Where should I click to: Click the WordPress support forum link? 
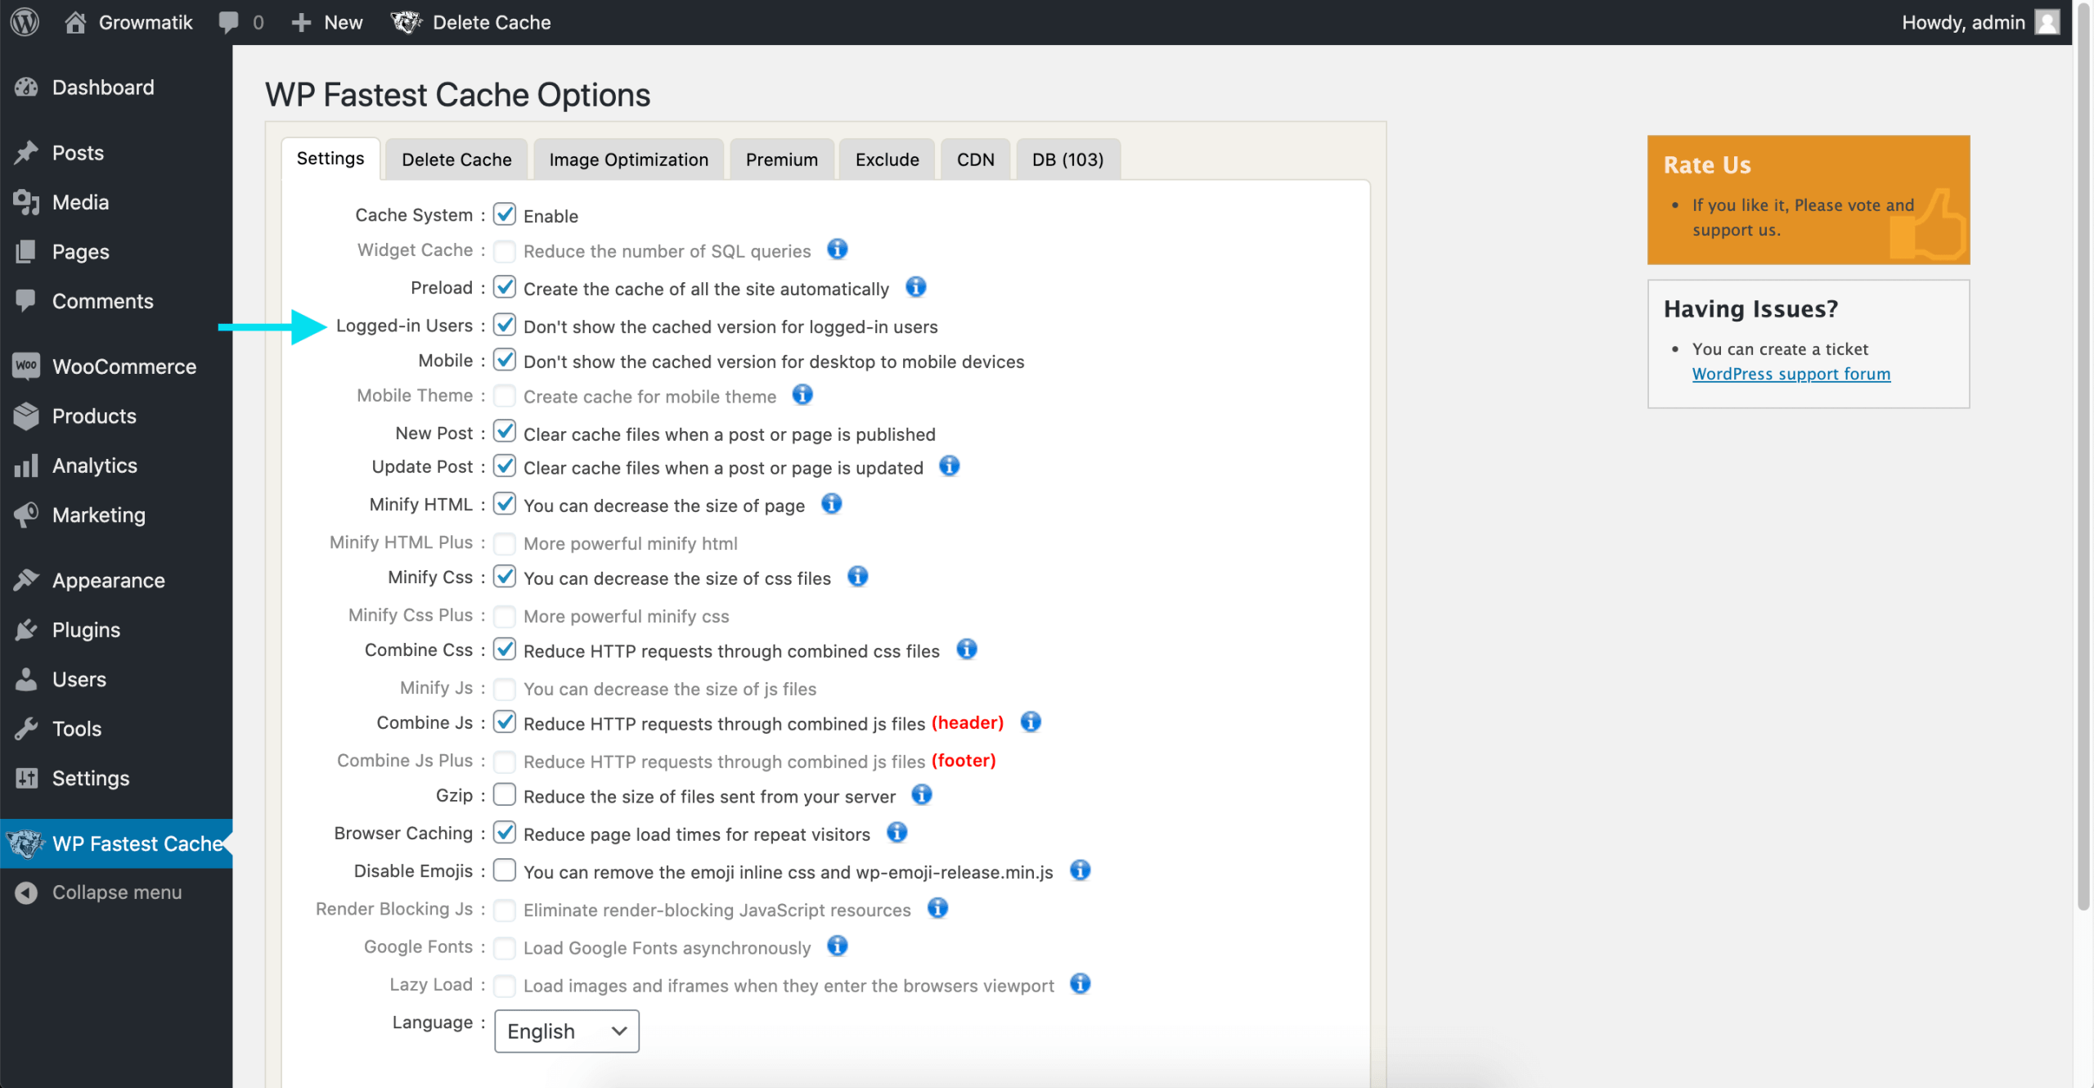pyautogui.click(x=1790, y=373)
